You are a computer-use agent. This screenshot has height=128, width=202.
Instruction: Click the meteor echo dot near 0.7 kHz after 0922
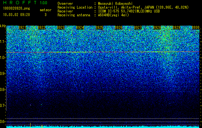41,105
